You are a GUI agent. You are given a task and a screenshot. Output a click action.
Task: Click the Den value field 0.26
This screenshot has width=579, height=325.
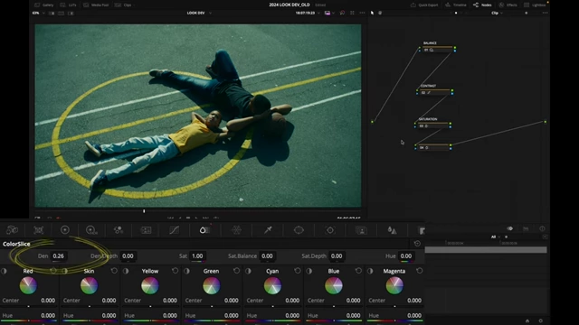pos(58,256)
